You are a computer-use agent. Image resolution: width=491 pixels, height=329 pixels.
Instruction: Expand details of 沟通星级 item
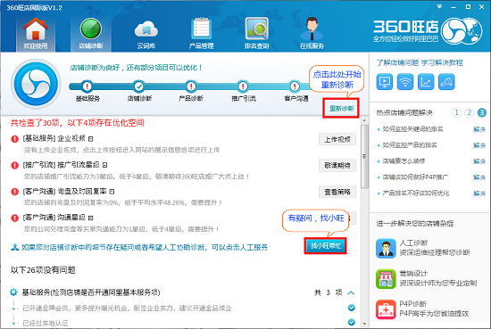(90, 218)
